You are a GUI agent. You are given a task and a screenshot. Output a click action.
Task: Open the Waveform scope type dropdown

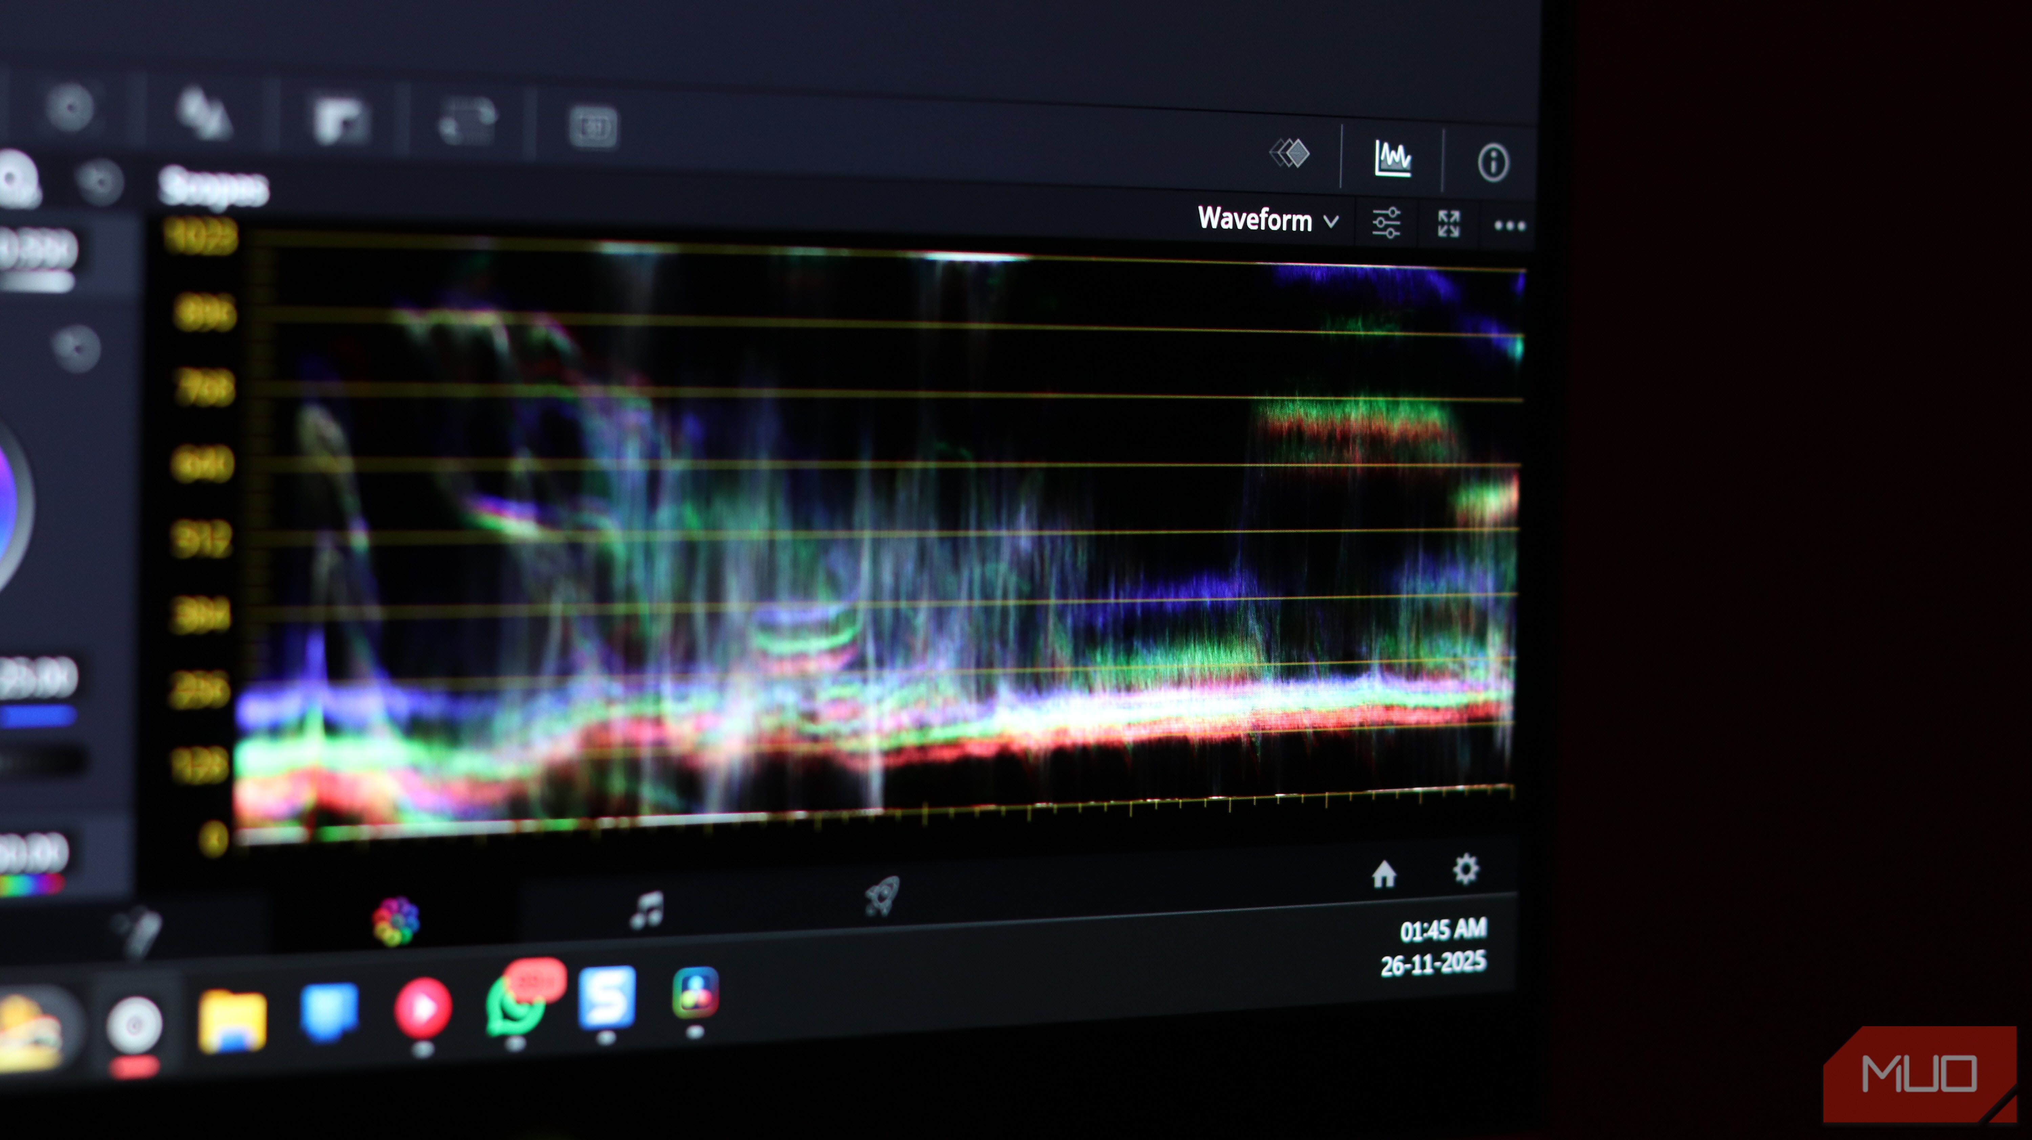[x=1268, y=219]
